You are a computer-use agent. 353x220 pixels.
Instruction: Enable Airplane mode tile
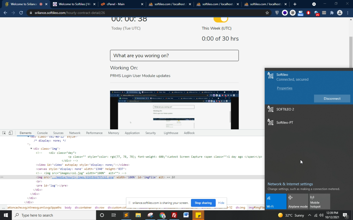(298, 201)
